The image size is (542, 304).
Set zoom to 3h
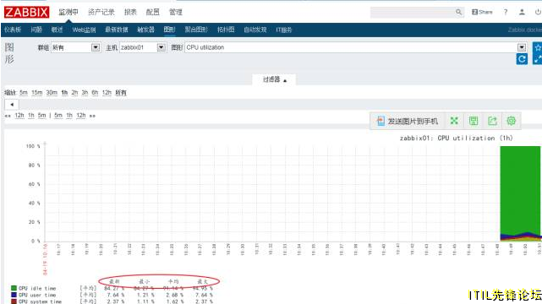tap(85, 93)
